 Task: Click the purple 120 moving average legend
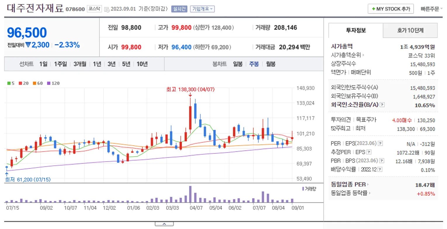[53, 83]
